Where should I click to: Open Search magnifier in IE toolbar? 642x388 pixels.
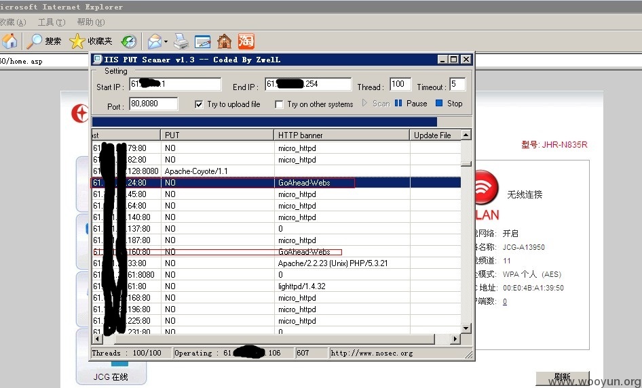click(x=43, y=41)
